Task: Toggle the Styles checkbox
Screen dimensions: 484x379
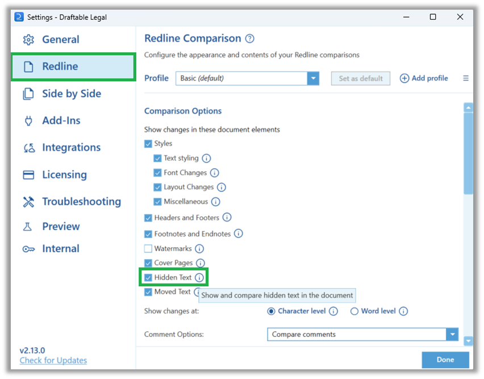Action: [x=148, y=144]
